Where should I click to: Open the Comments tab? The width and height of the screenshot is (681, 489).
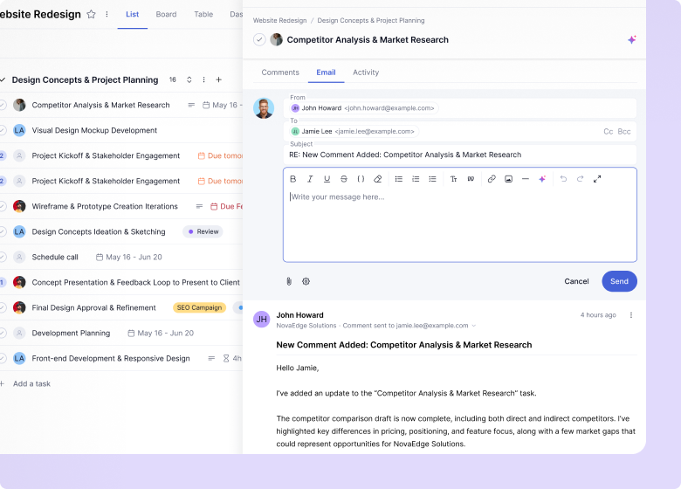click(280, 72)
